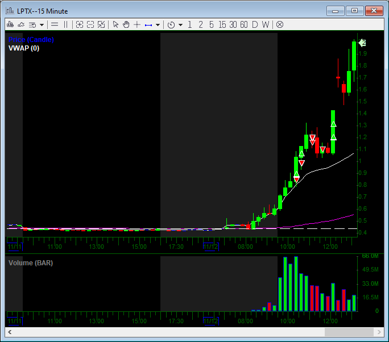Click the Price (Candle) label
The width and height of the screenshot is (389, 342).
coord(31,40)
